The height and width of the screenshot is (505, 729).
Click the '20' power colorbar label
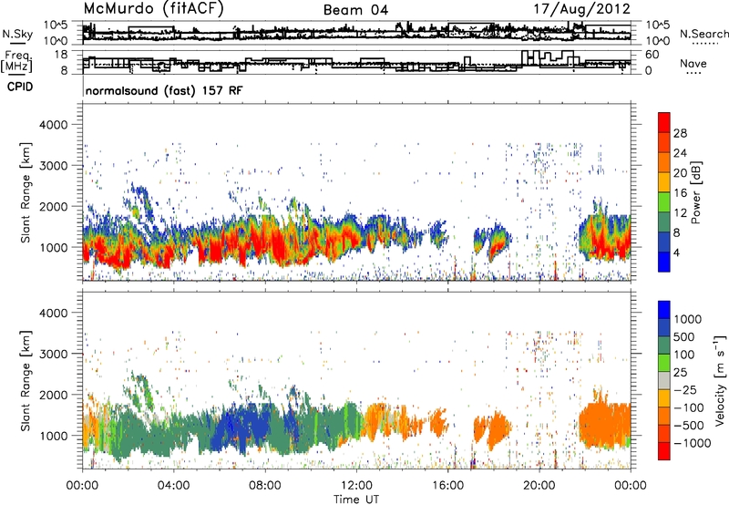tap(680, 173)
